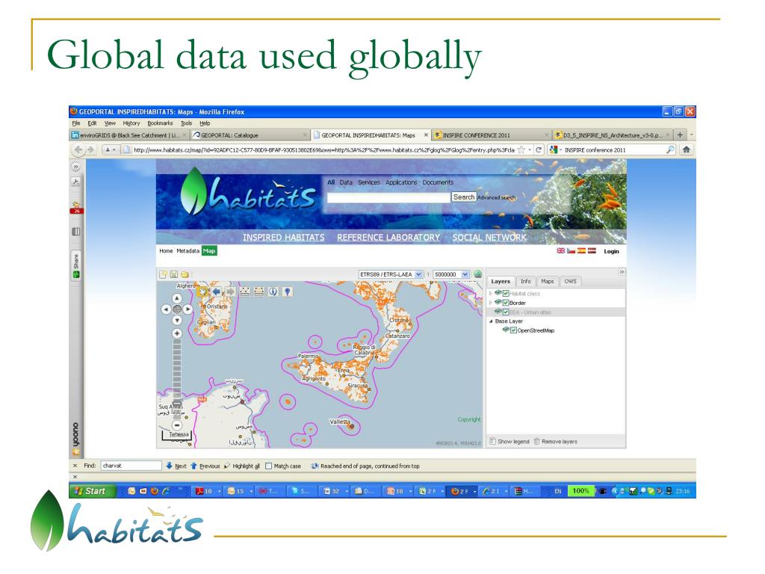Click Show legend in layers panel
This screenshot has height=574, width=765.
pos(510,442)
